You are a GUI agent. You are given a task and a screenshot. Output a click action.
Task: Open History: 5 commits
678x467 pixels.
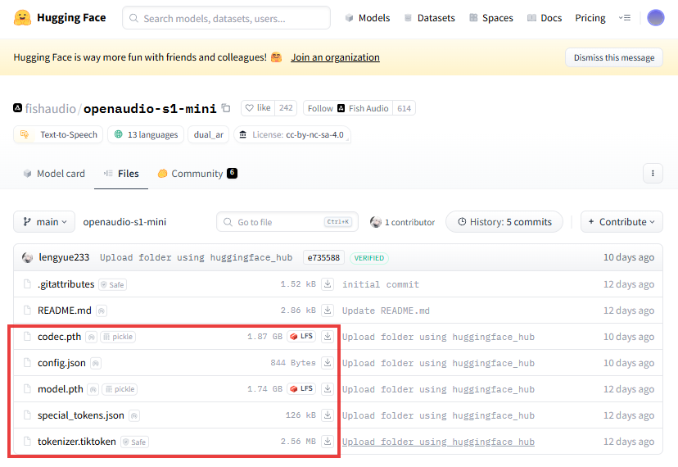tap(504, 221)
